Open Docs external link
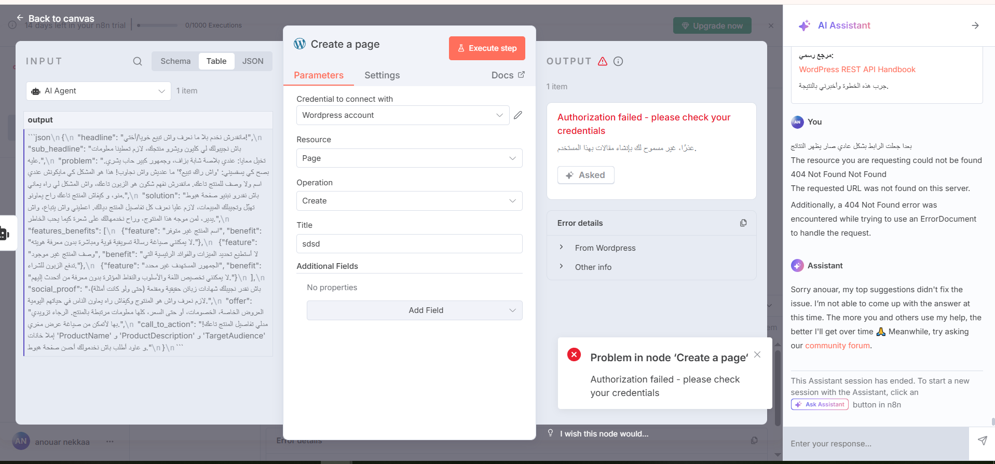Image resolution: width=995 pixels, height=464 pixels. 508,75
